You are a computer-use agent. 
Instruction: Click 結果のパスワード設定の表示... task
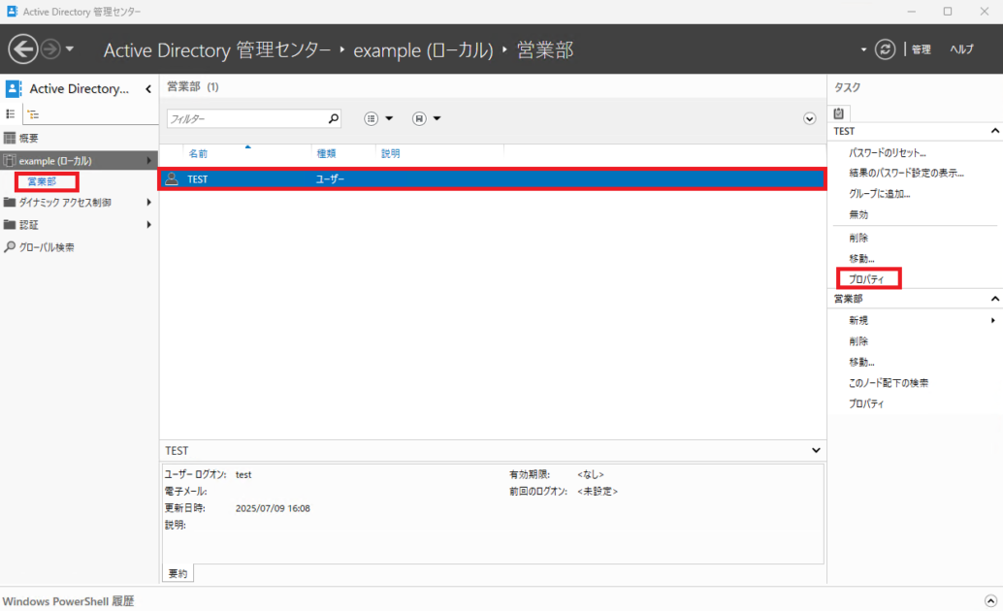[x=906, y=173]
